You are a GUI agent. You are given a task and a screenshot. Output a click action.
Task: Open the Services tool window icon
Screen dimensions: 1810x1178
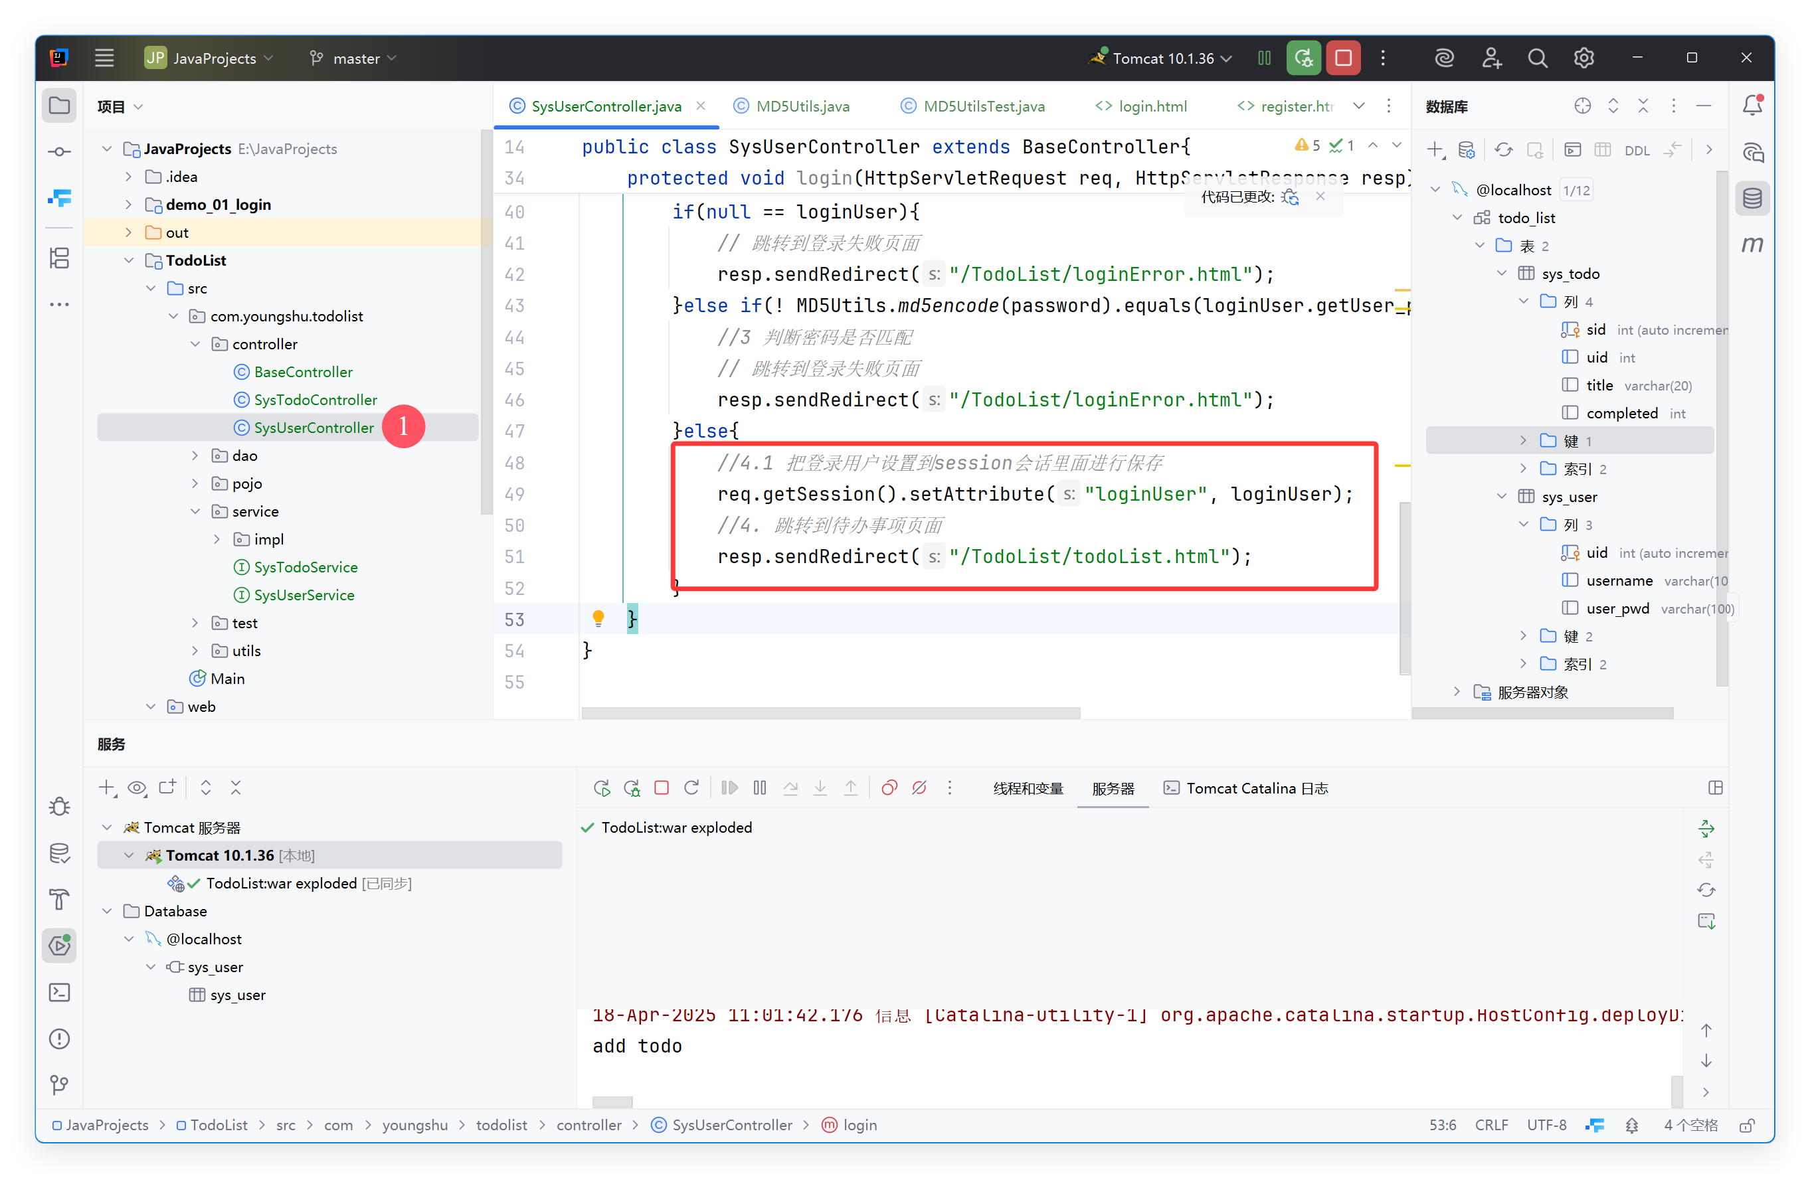tap(59, 946)
